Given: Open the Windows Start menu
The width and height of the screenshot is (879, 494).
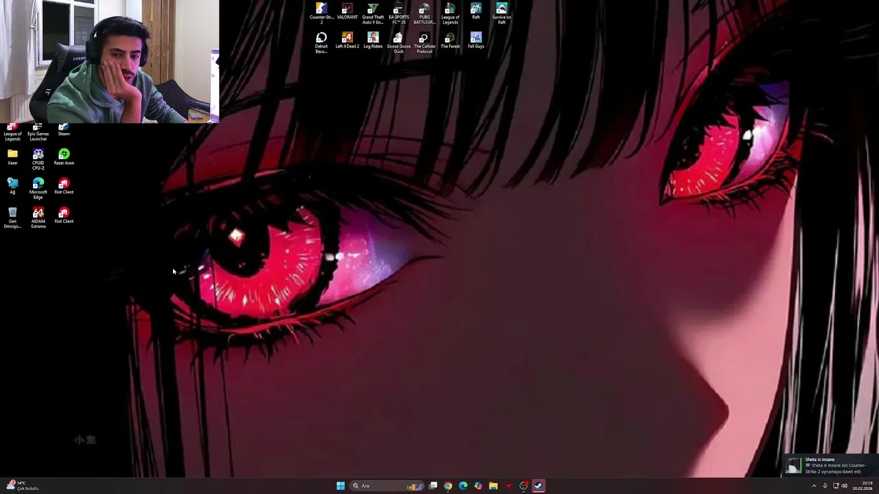Looking at the screenshot, I should [x=341, y=486].
